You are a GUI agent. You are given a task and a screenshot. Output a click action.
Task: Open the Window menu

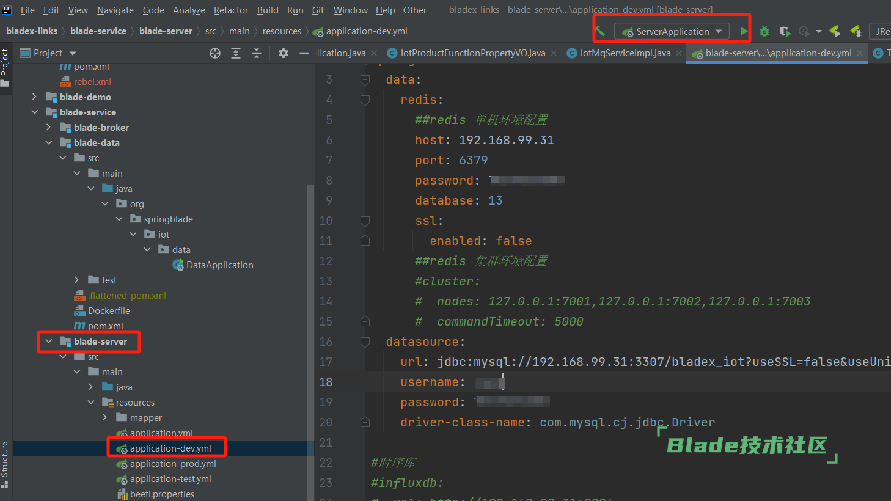click(351, 10)
